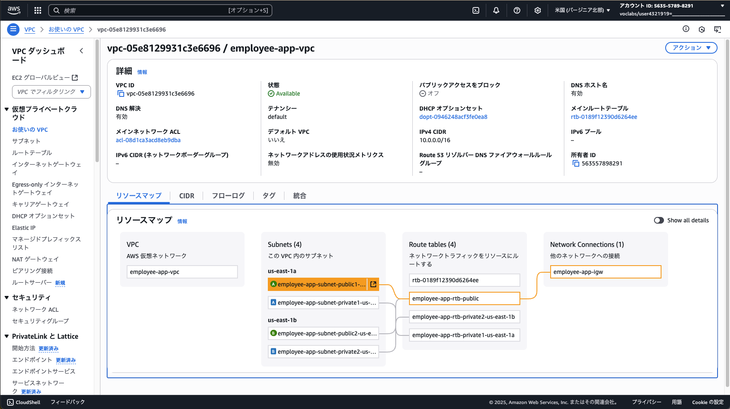Click 情報 link next to 詳細

click(142, 72)
